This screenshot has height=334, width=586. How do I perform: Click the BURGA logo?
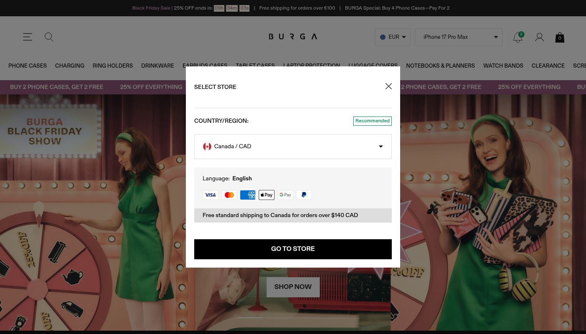click(x=293, y=37)
